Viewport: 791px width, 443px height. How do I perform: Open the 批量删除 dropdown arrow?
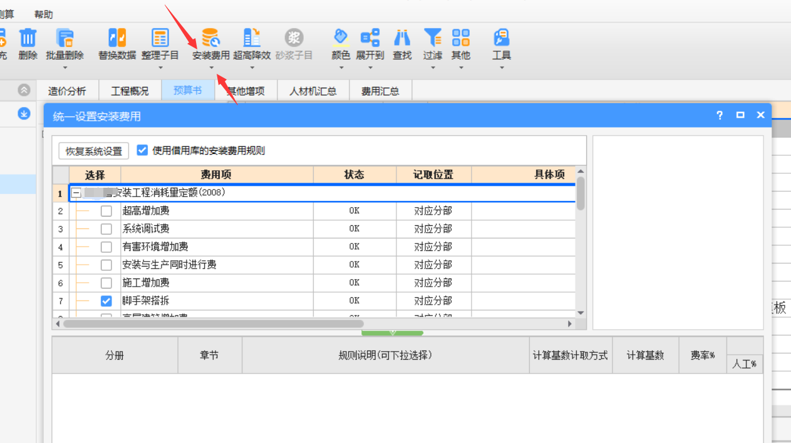[x=65, y=68]
